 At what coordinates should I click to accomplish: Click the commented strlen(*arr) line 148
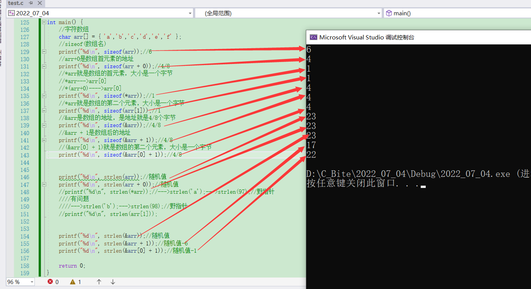167,192
